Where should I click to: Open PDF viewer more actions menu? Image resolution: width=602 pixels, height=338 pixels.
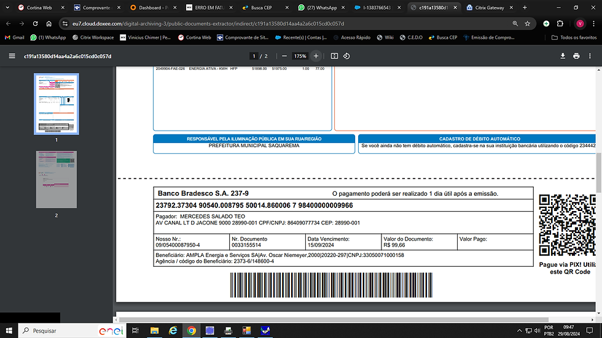(x=590, y=56)
